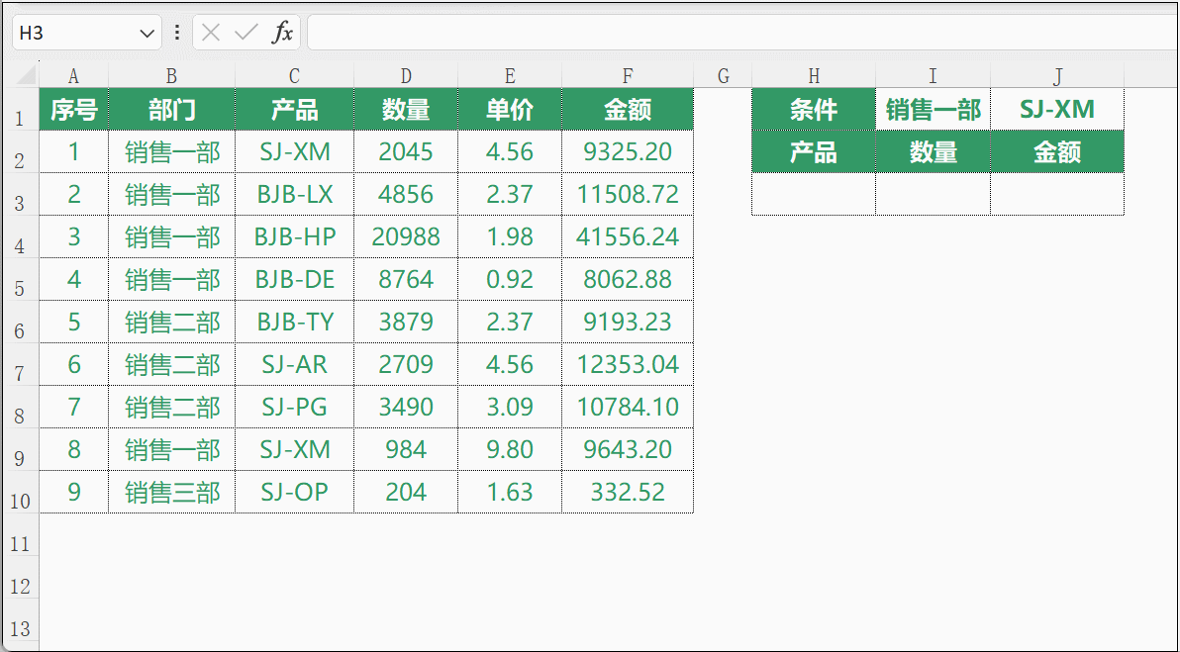Click the Name Box showing H3

[x=86, y=33]
